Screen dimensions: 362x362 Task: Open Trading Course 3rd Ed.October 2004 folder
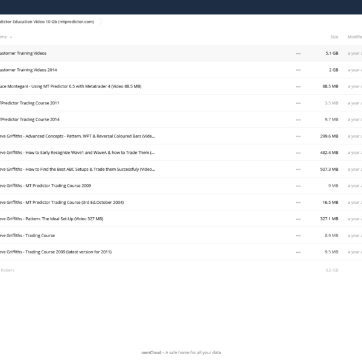62,202
